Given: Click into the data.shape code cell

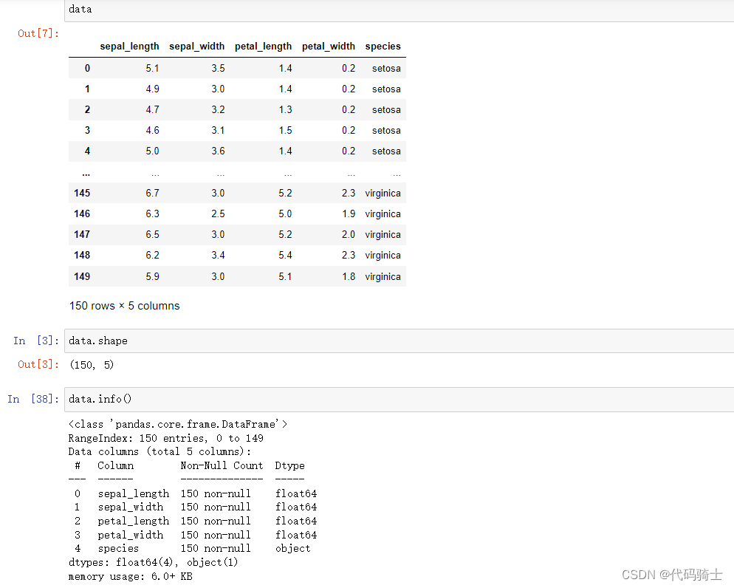Looking at the screenshot, I should point(399,341).
